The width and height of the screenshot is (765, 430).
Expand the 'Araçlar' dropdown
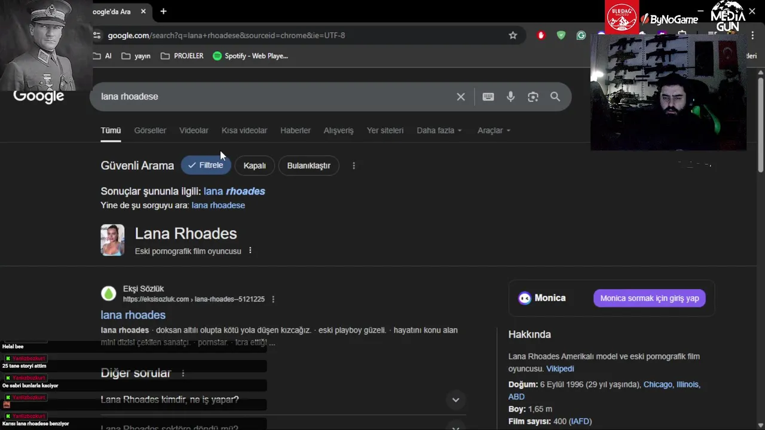494,130
